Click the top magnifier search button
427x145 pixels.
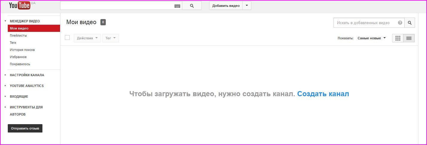click(192, 6)
